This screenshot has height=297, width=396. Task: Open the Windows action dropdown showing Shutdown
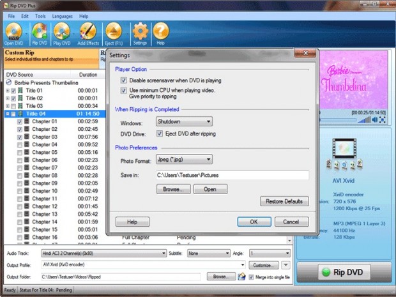[x=184, y=121]
